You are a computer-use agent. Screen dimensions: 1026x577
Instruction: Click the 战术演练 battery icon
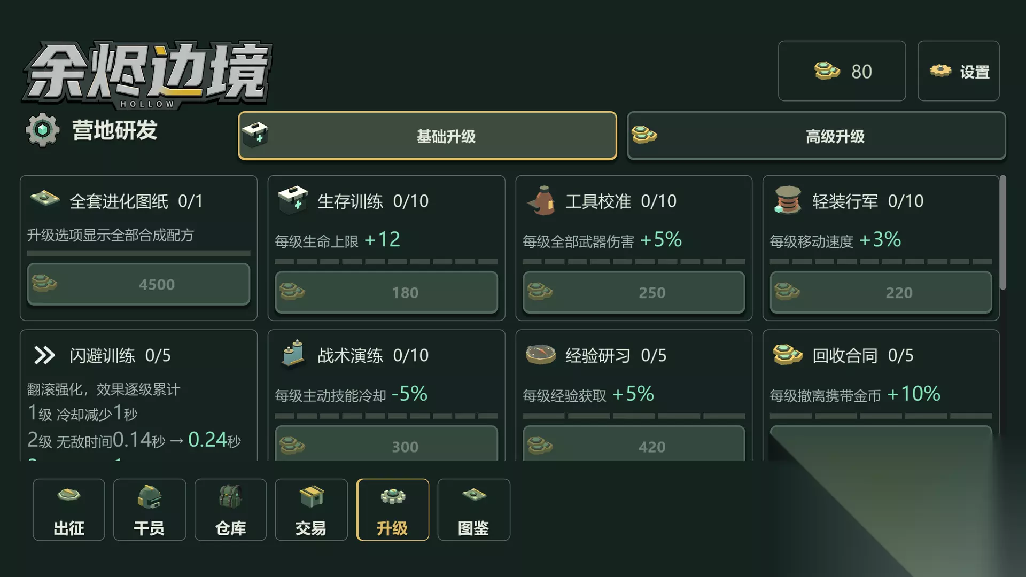click(293, 354)
